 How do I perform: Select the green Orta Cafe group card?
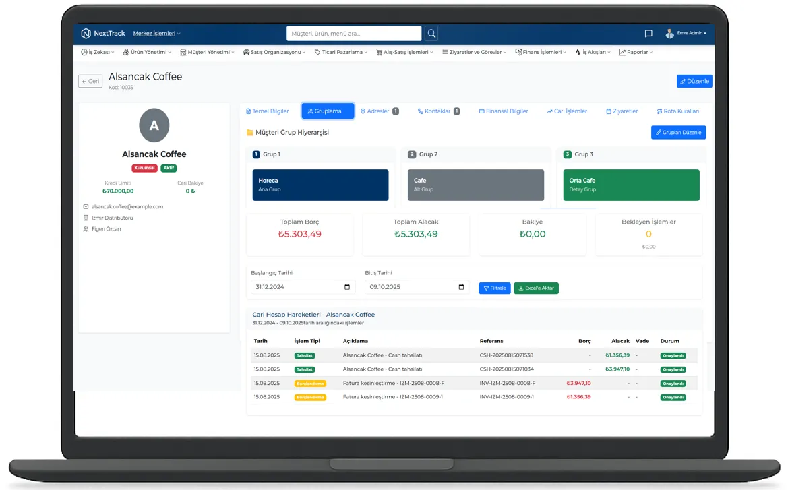point(631,185)
